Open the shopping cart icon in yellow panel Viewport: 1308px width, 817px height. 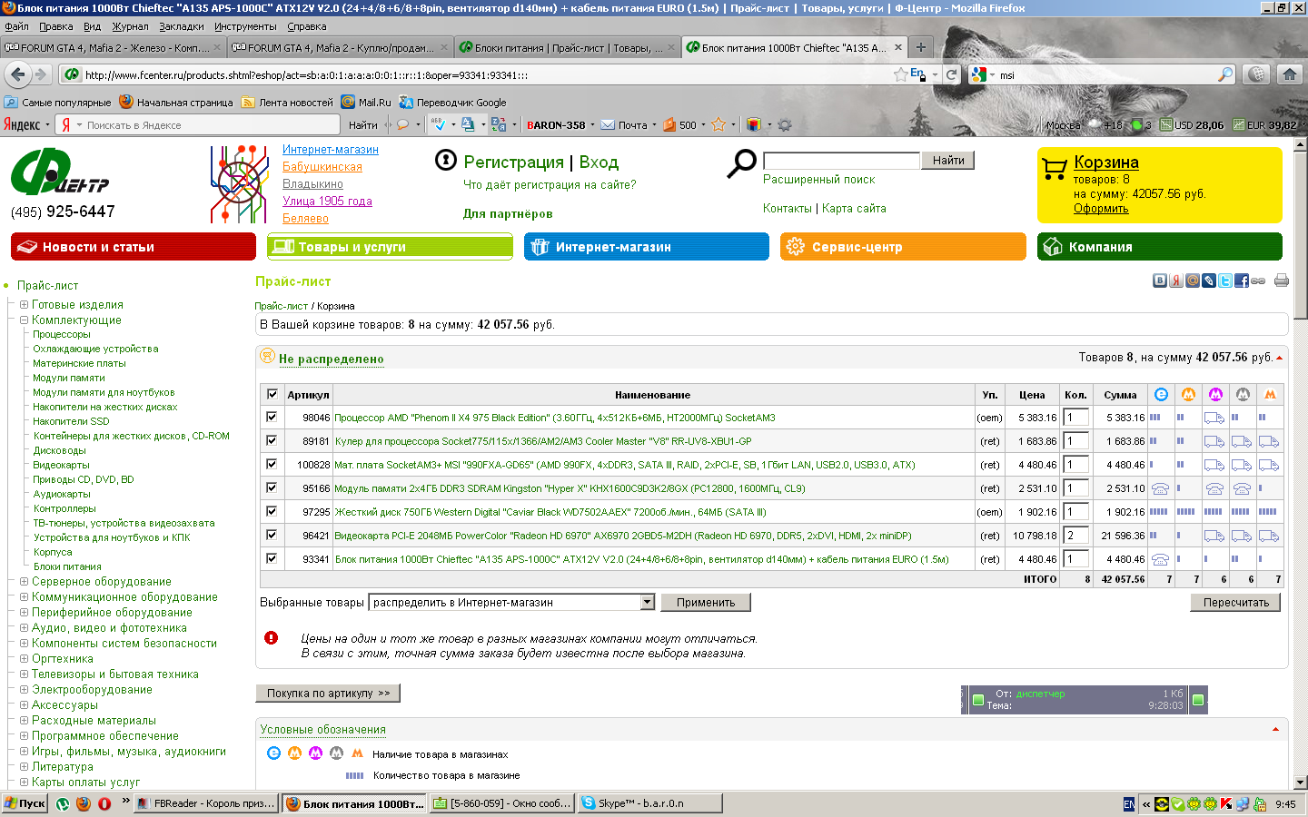click(x=1055, y=168)
